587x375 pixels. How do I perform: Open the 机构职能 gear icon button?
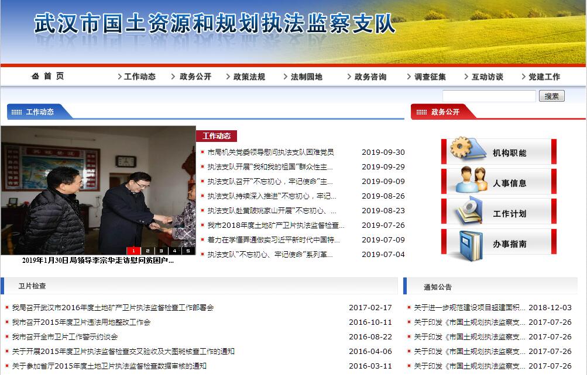click(499, 151)
